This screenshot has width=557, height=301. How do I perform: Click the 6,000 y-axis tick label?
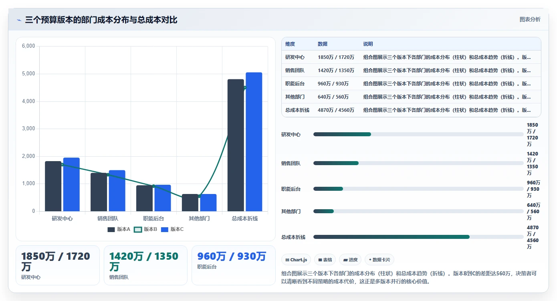click(x=28, y=46)
